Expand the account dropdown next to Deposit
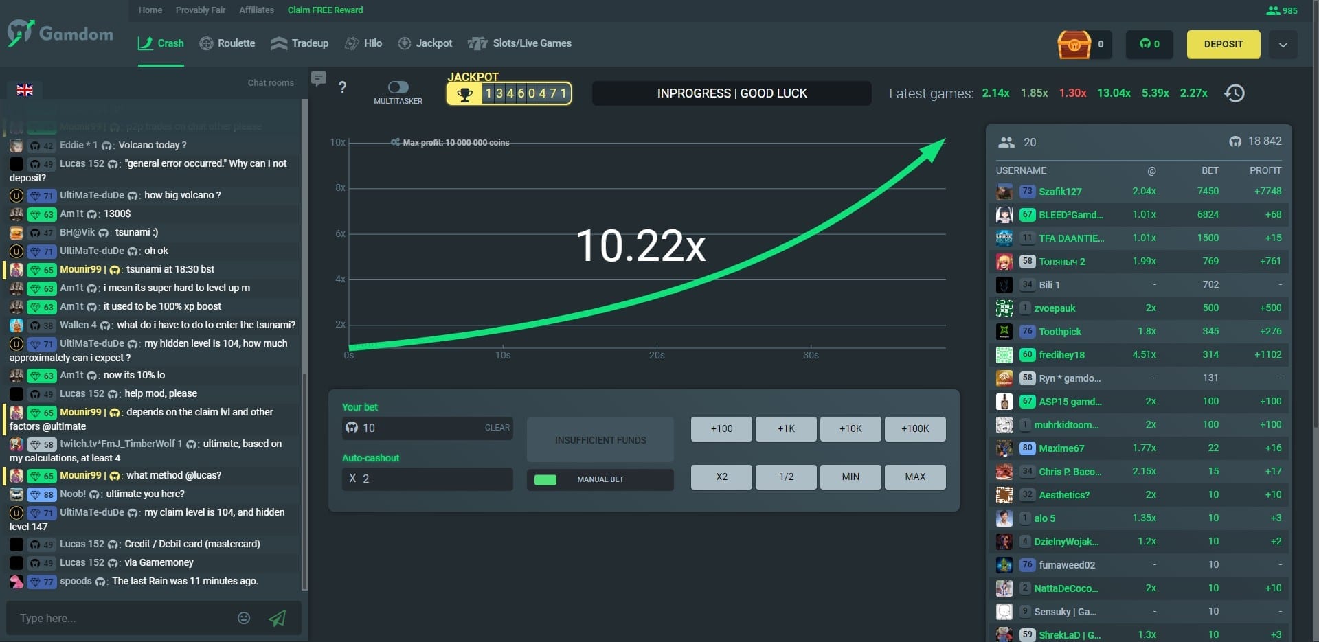The height and width of the screenshot is (642, 1319). click(1282, 44)
